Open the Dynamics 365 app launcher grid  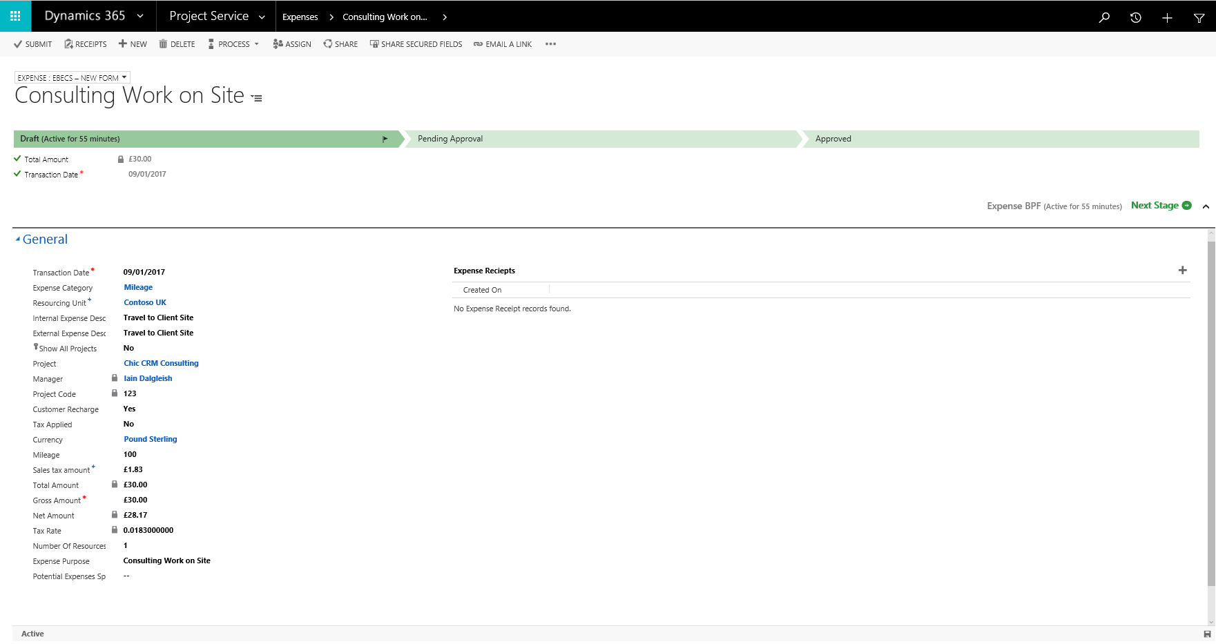click(15, 16)
